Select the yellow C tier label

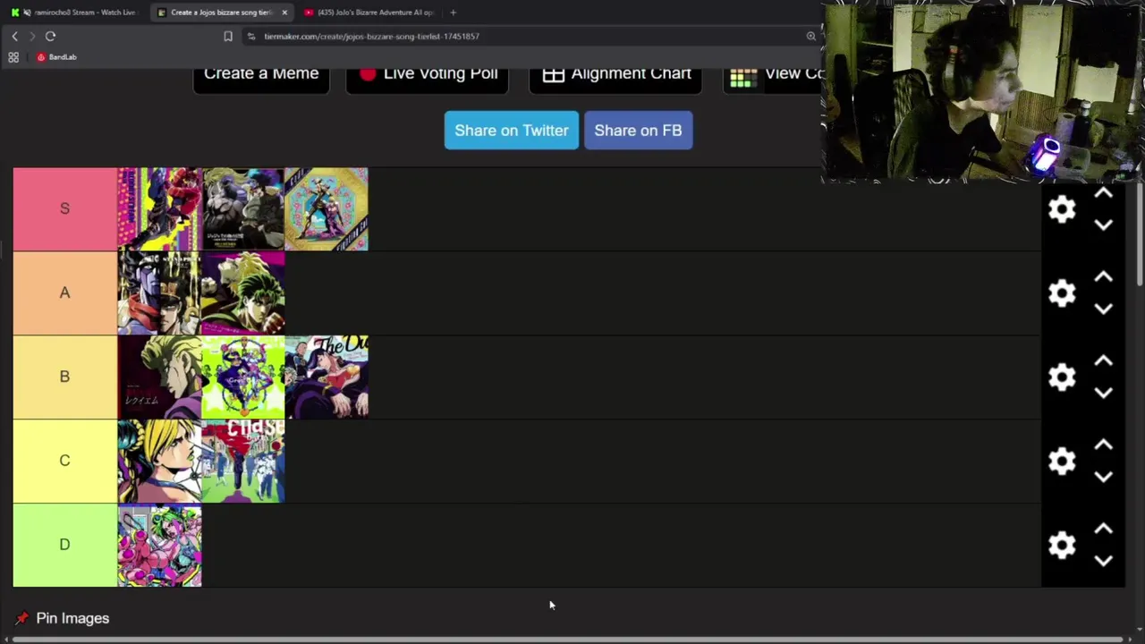pos(64,461)
